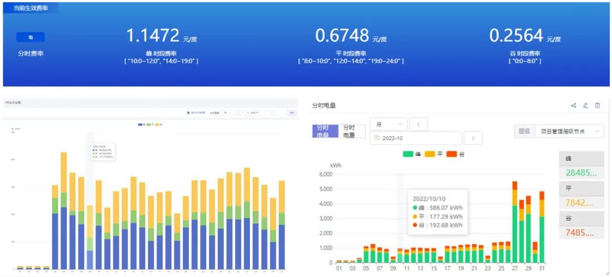Delete the 分时电量 panel with trash icon

point(597,105)
